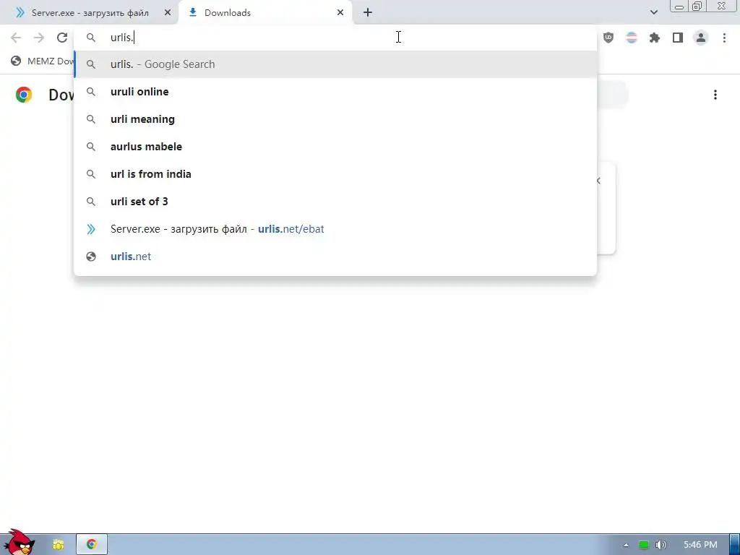The height and width of the screenshot is (555, 740).
Task: Select the 'urlis. - Google Search' suggestion
Action: [335, 64]
